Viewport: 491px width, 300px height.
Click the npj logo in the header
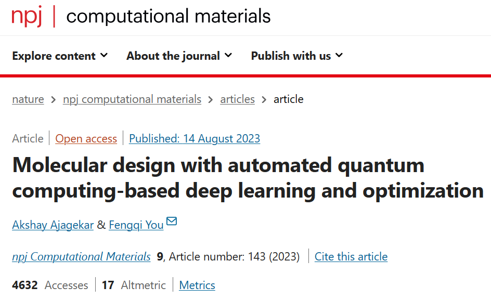click(27, 17)
